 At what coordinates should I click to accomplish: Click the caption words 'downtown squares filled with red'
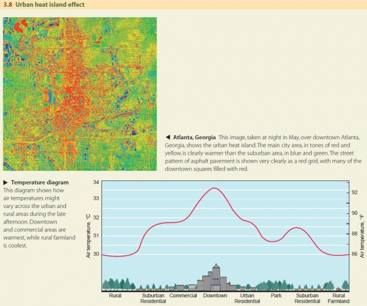(206, 168)
